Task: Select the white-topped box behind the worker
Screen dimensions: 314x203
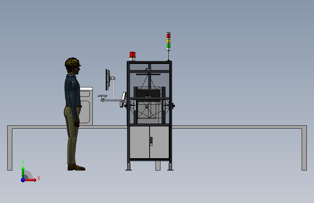Action: click(86, 106)
